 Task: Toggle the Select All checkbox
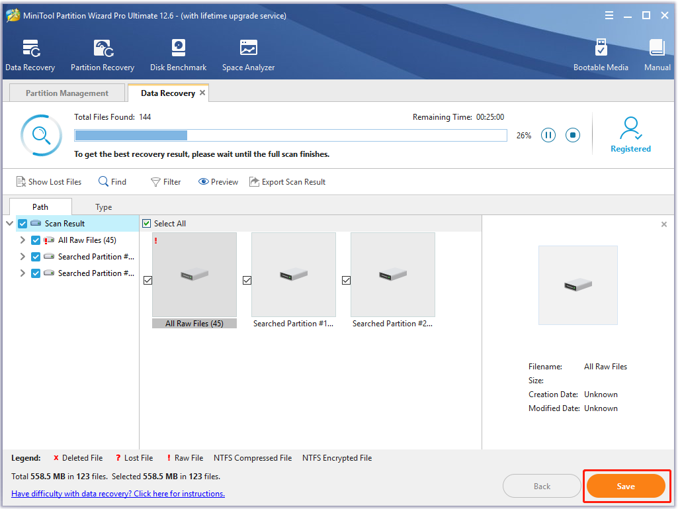(147, 224)
